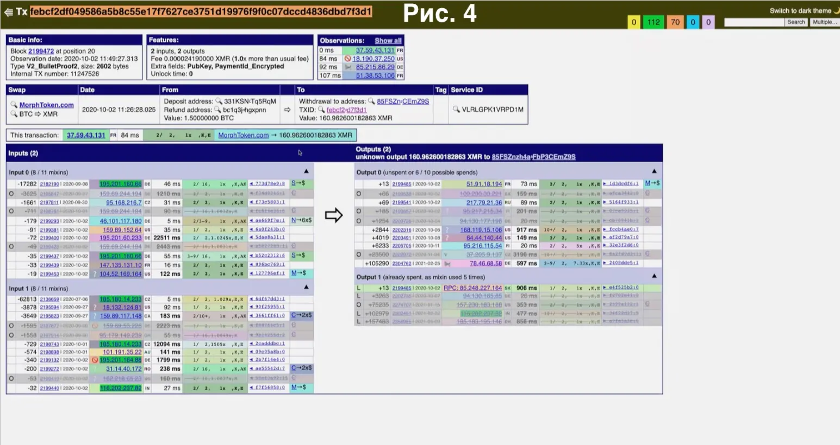Click M→$ tag on 1d3dcdf6:1 output row
The width and height of the screenshot is (840, 445).
(x=652, y=183)
